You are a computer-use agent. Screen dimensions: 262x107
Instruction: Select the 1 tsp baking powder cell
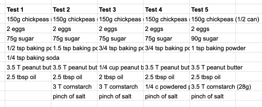click(x=218, y=48)
